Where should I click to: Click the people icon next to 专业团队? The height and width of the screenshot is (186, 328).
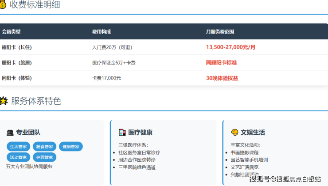coord(10,133)
